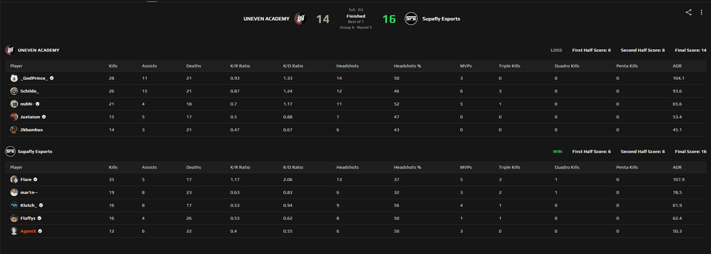The width and height of the screenshot is (711, 254).
Task: Click UNEVEN ACADEMY team name in top scoreboard
Action: coord(266,19)
